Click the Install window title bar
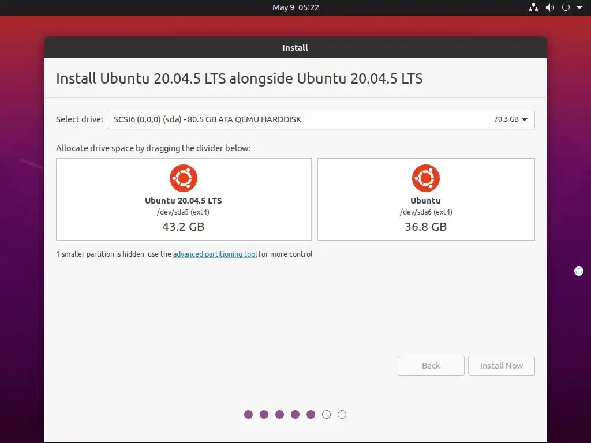Image resolution: width=591 pixels, height=443 pixels. (x=295, y=48)
